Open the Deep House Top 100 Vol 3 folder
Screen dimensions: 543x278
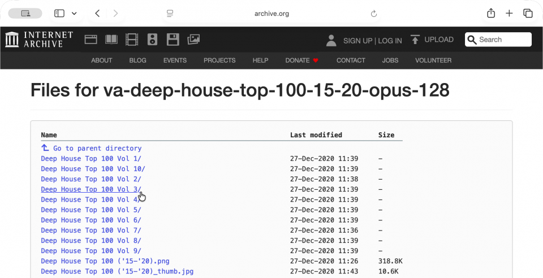(90, 189)
